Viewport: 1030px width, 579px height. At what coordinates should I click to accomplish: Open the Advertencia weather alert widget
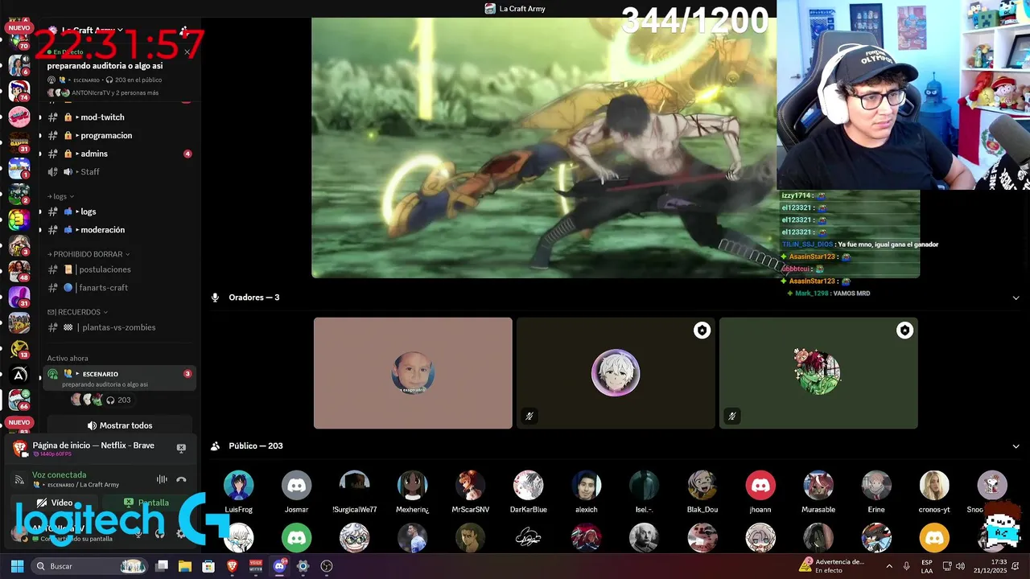pyautogui.click(x=832, y=566)
